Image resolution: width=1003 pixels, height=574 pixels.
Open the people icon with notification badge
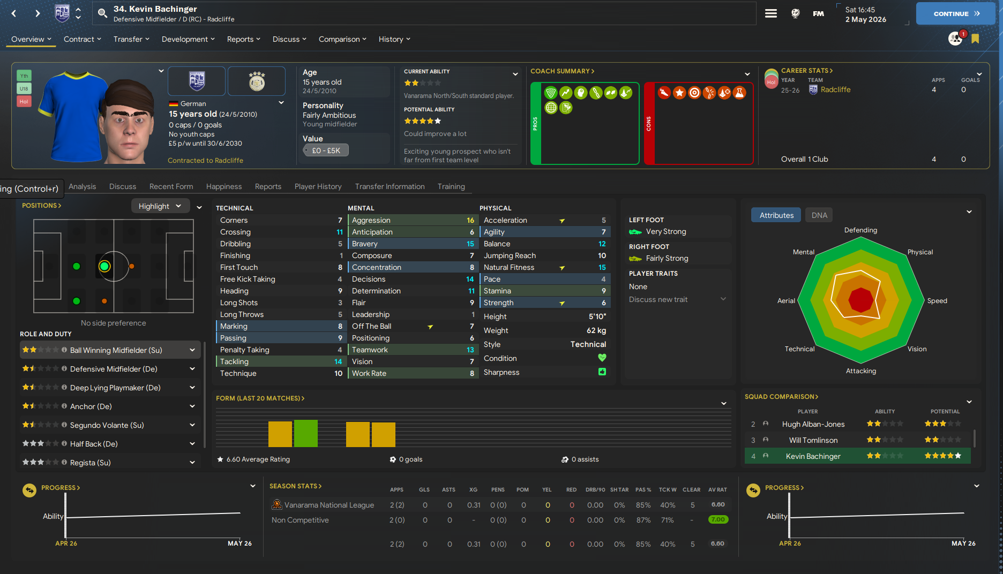[955, 39]
